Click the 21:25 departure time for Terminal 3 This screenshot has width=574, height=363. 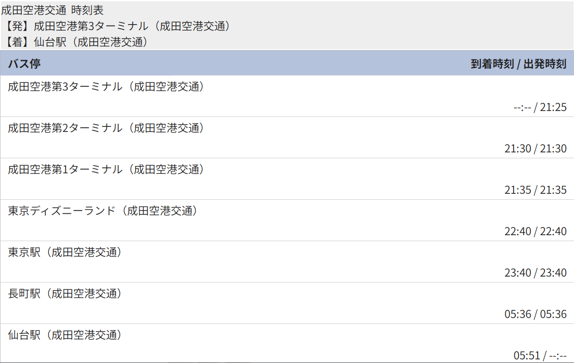pos(553,107)
